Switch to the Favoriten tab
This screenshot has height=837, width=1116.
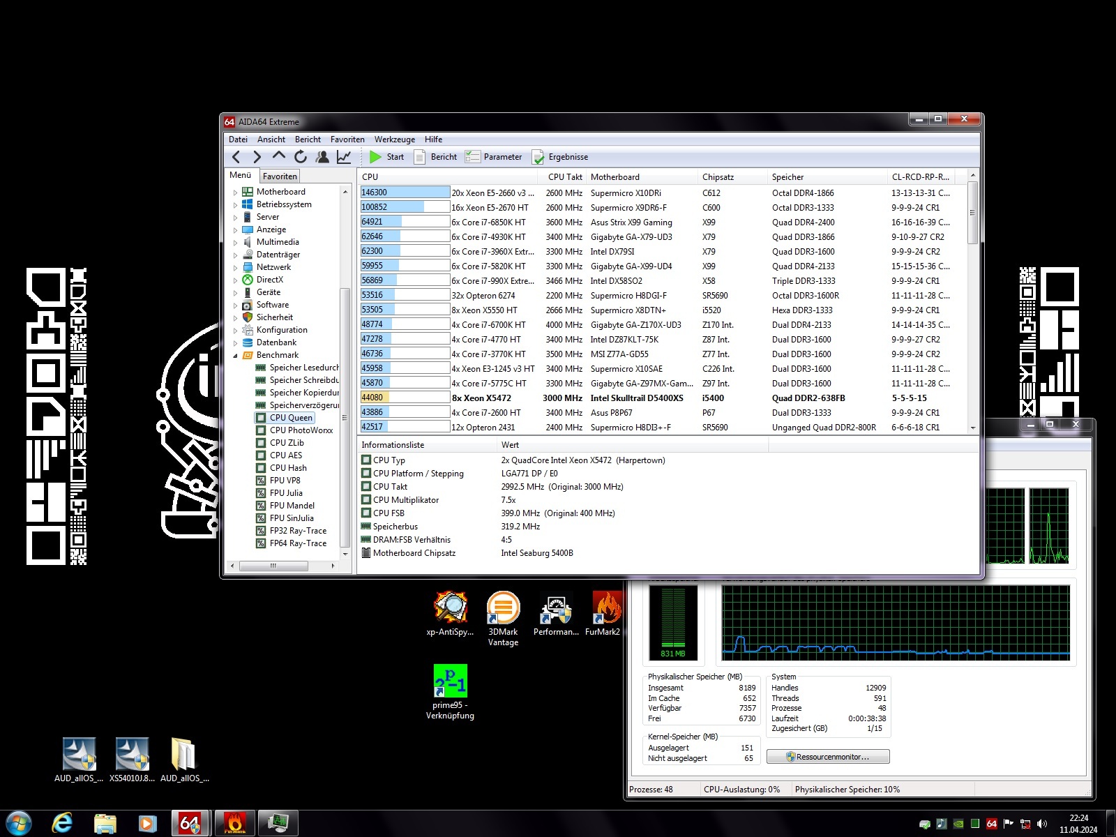280,176
